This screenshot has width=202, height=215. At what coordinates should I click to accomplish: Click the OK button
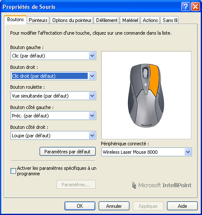pos(80,206)
